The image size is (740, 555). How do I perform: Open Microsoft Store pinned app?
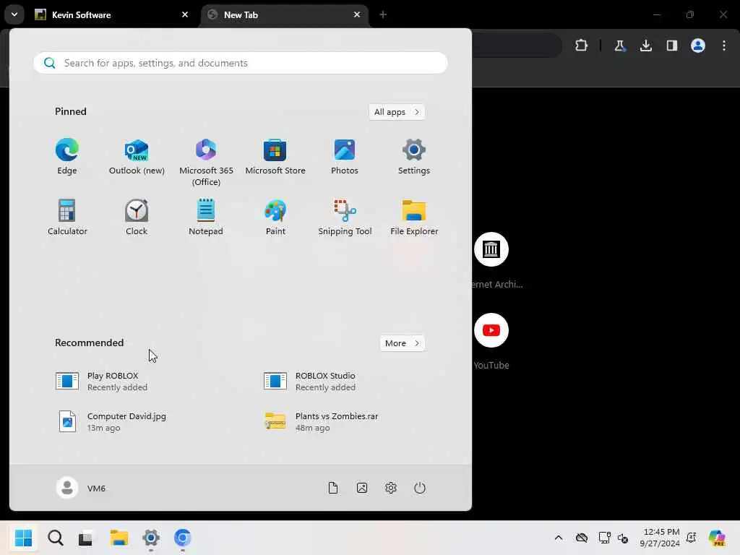coord(275,157)
